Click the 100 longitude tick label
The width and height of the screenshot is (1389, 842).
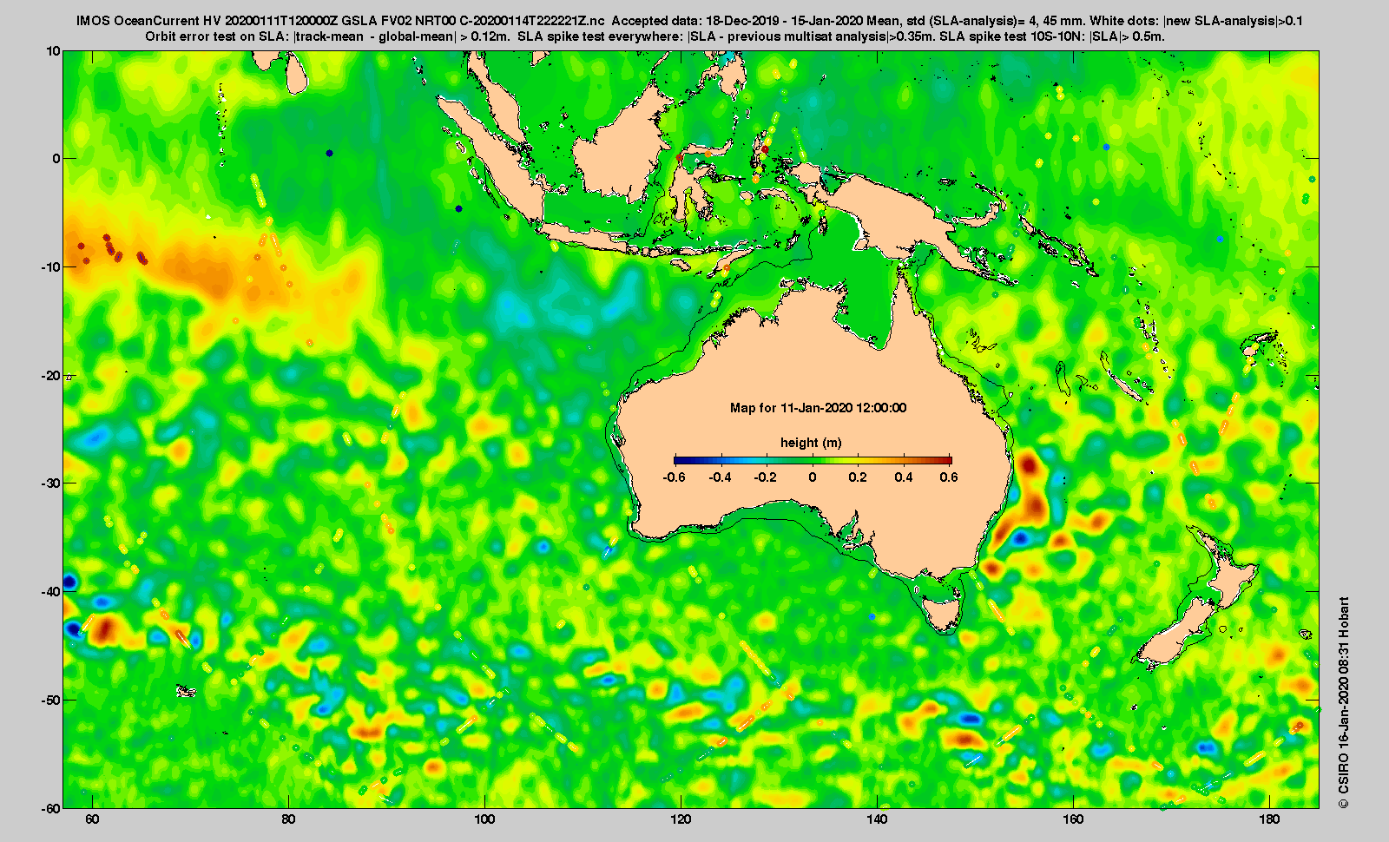point(484,819)
